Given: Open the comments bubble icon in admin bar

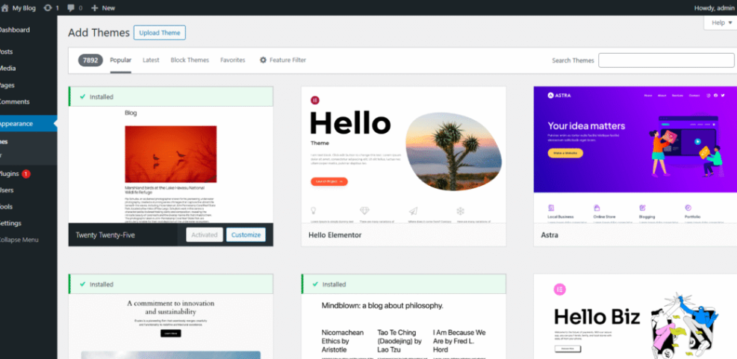Looking at the screenshot, I should [71, 8].
